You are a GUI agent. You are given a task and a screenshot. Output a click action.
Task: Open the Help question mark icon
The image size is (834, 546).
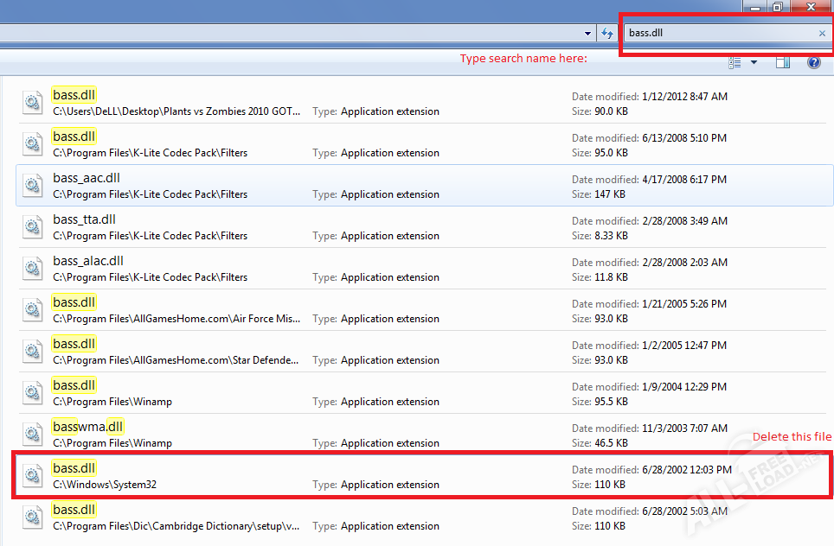814,63
